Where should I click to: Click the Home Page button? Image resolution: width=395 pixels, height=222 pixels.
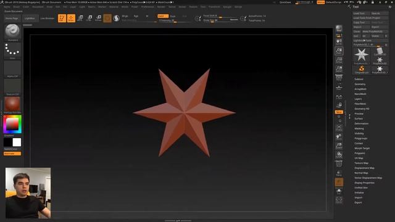12,18
